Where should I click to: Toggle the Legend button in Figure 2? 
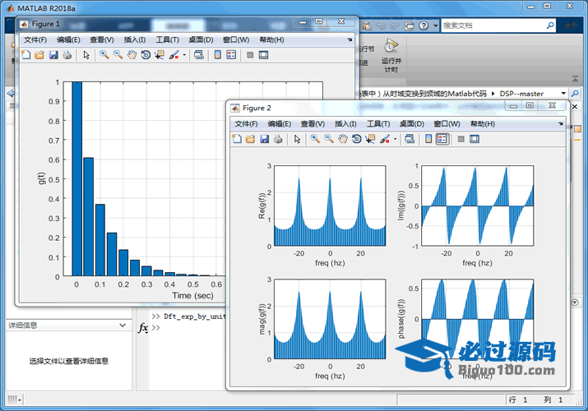(442, 139)
